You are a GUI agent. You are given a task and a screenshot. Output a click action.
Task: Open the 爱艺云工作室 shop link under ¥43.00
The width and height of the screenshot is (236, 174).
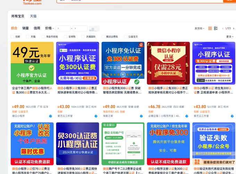coord(65,116)
